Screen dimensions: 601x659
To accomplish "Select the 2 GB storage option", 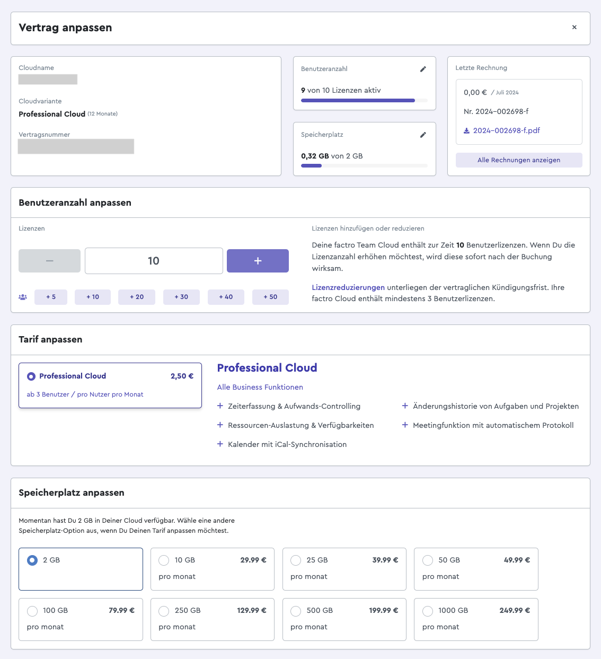I will 81,569.
